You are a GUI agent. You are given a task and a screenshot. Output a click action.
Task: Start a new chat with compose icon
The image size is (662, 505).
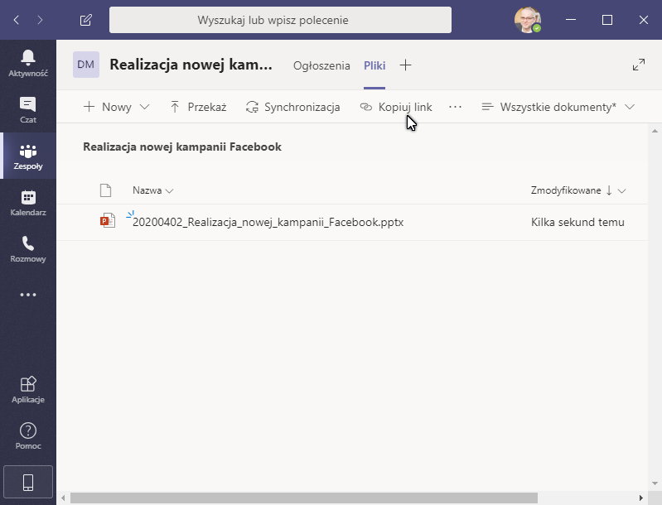(x=85, y=20)
